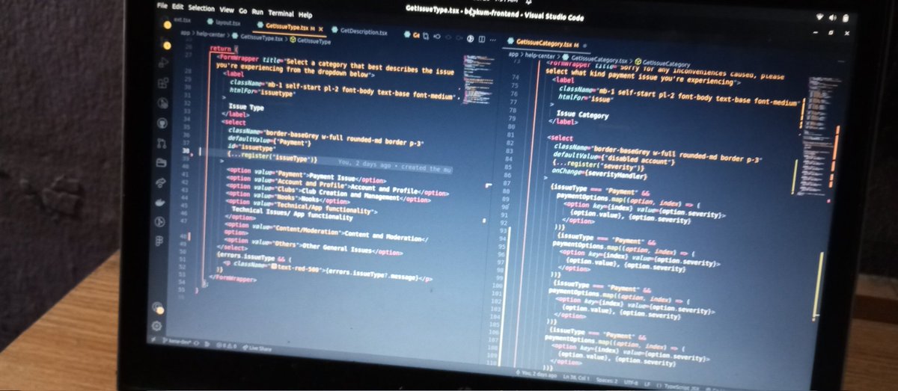Open the Help menu

pyautogui.click(x=305, y=14)
